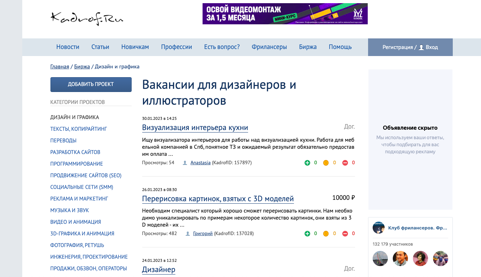This screenshot has width=481, height=277.
Task: Open Перерисовка картинок, взятых с 3D моделей
Action: [218, 199]
